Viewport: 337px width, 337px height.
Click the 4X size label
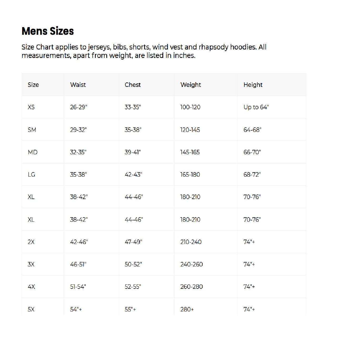[31, 287]
